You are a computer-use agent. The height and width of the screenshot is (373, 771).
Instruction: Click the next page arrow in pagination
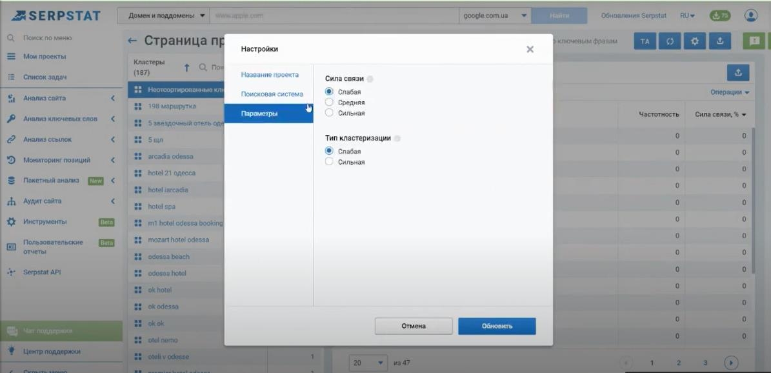click(x=731, y=363)
